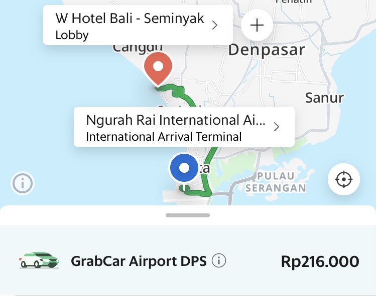Screen dimensions: 376x299
Task: Open chevron beside W Hotel Bali destination
Action: pos(215,25)
